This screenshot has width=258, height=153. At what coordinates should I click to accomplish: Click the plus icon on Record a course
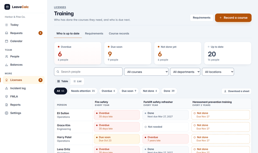coord(221,18)
